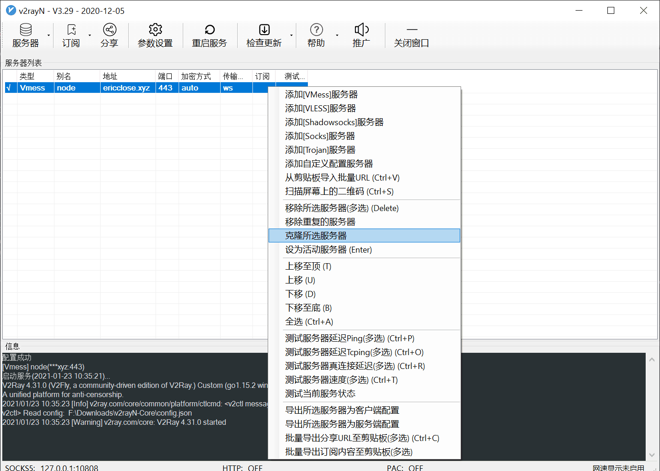Choose 移除所选服务器(多选) (Delete)
The image size is (660, 471).
point(364,208)
